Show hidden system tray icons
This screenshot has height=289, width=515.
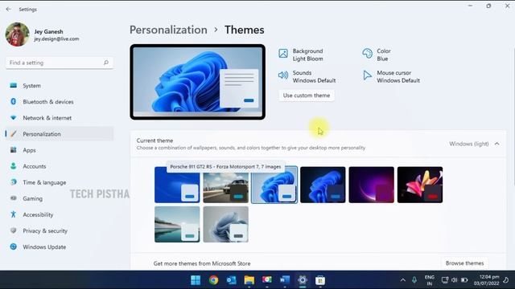click(x=402, y=280)
